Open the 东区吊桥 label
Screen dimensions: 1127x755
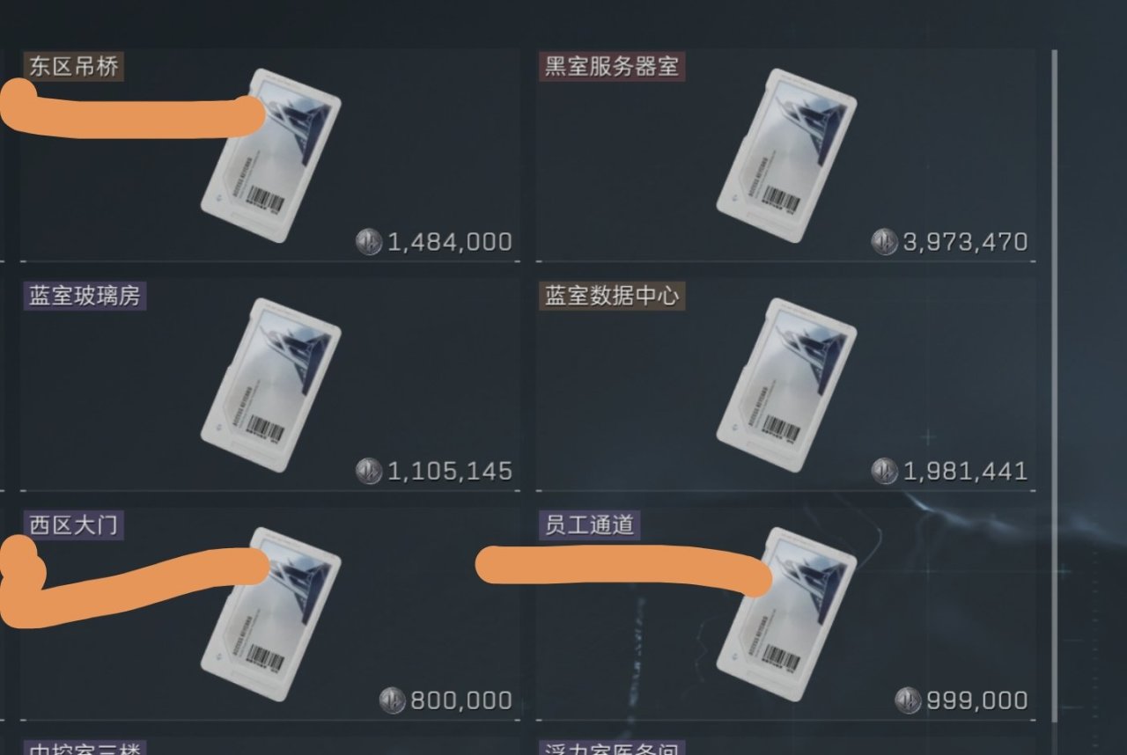click(x=74, y=67)
